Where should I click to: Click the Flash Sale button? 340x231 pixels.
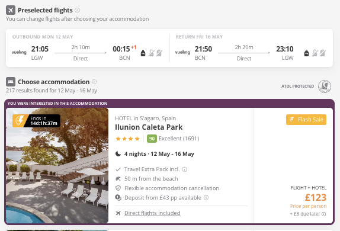click(x=306, y=120)
